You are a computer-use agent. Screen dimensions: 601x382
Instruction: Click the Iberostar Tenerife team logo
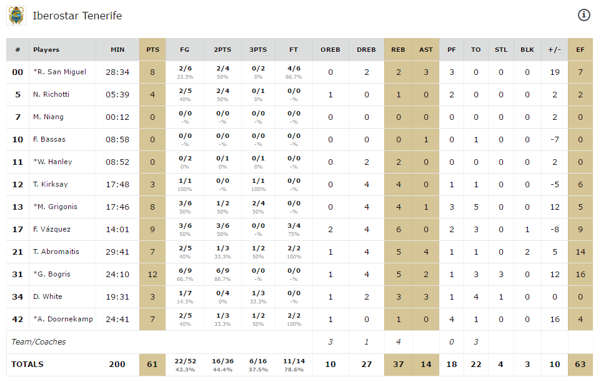coord(17,16)
